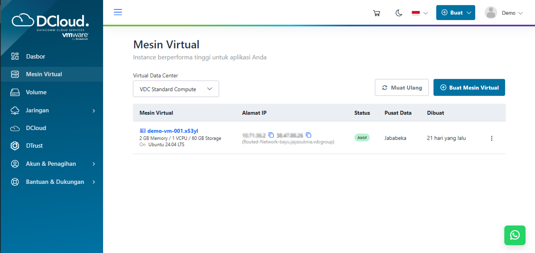Screen dimensions: 535x253
Task: Copy the public IP 38.47.88.26
Action: click(309, 135)
